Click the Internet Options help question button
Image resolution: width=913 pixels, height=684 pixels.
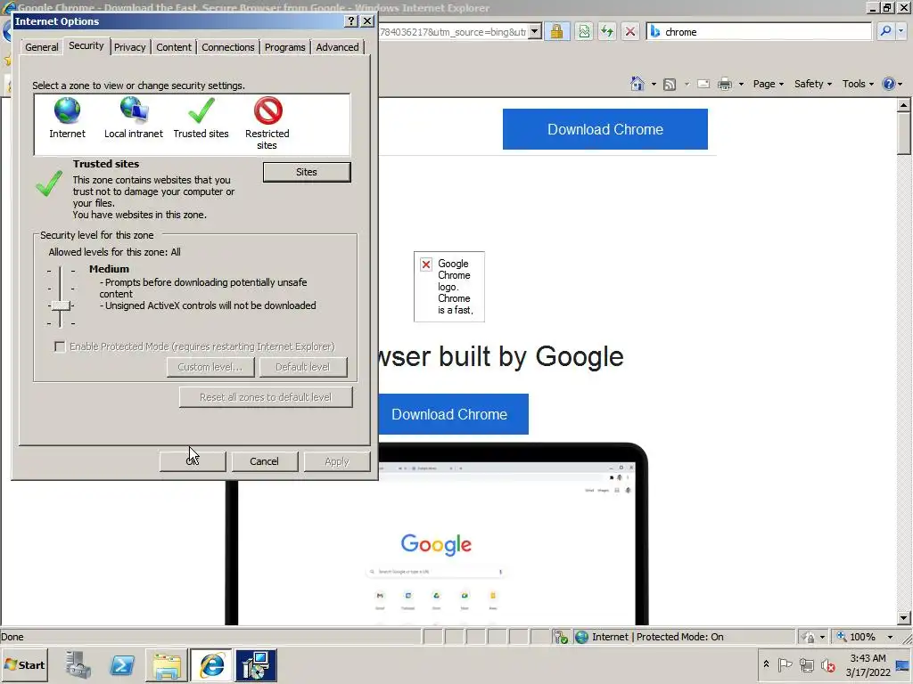(351, 21)
